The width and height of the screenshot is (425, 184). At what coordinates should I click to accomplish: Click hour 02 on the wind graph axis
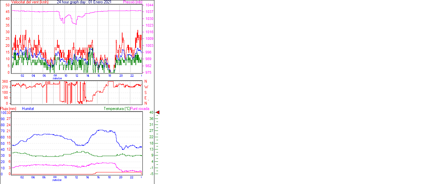click(22, 76)
